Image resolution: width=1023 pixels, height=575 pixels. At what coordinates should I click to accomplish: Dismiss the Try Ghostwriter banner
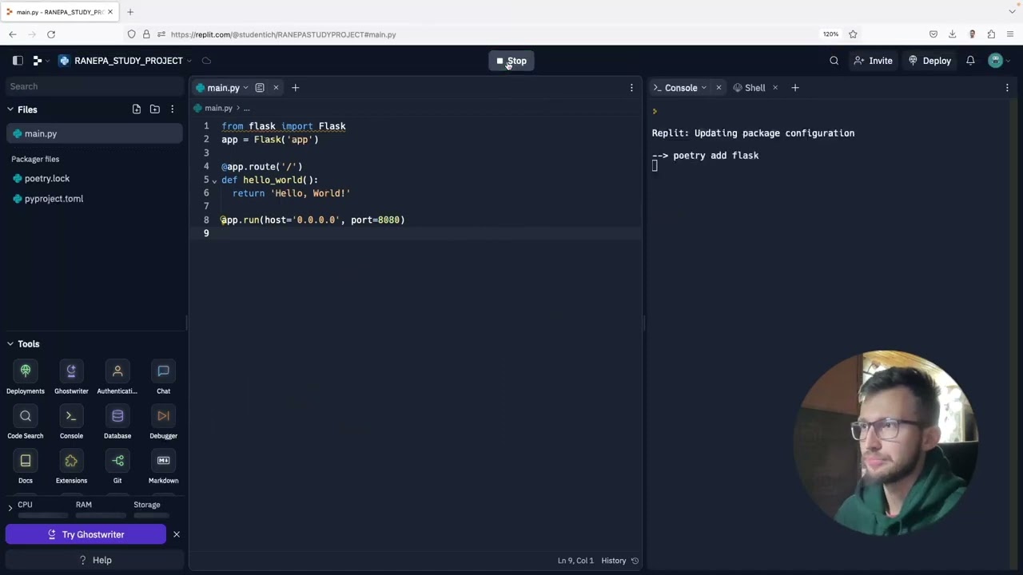click(x=177, y=534)
